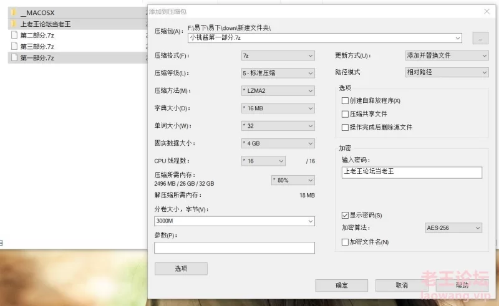The width and height of the screenshot is (499, 306).
Task: Click the 输入密码 password field
Action: point(412,173)
